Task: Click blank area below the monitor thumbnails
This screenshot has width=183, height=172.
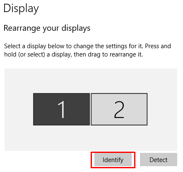Action: pyautogui.click(x=91, y=138)
